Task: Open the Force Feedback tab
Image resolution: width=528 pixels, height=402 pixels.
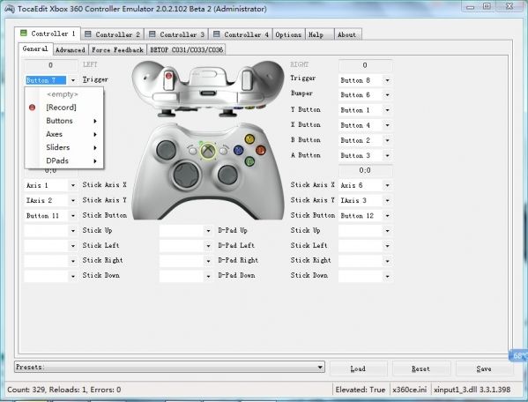Action: click(117, 50)
